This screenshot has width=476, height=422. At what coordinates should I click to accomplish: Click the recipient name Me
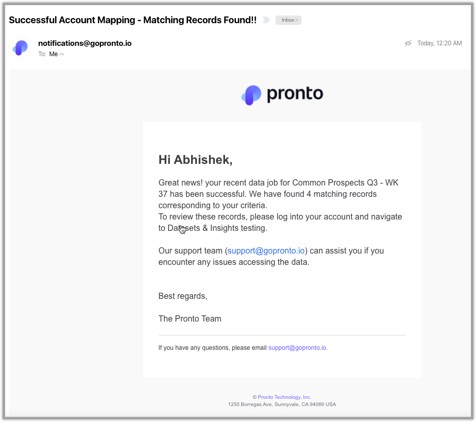click(54, 54)
